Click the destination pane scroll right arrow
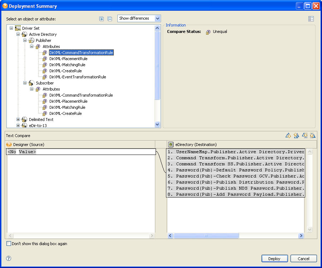 click(x=301, y=235)
